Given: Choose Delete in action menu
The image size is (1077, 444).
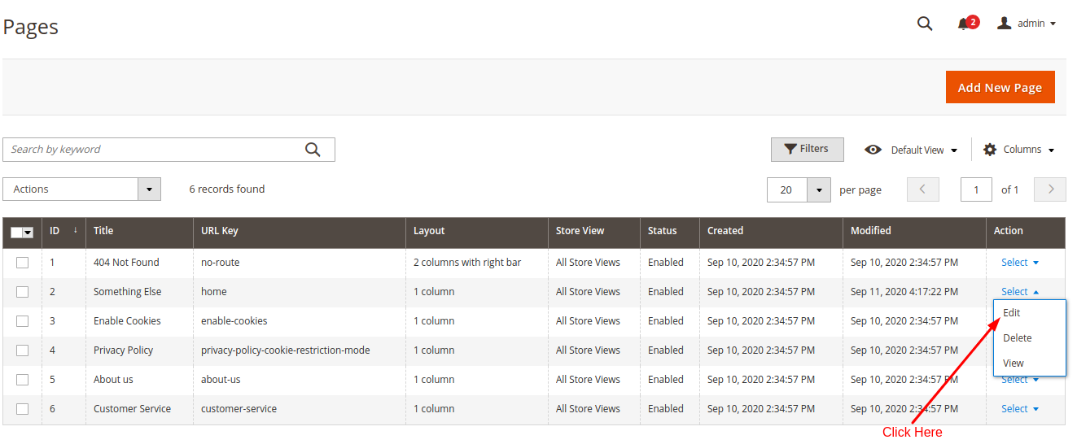Looking at the screenshot, I should [x=1018, y=338].
